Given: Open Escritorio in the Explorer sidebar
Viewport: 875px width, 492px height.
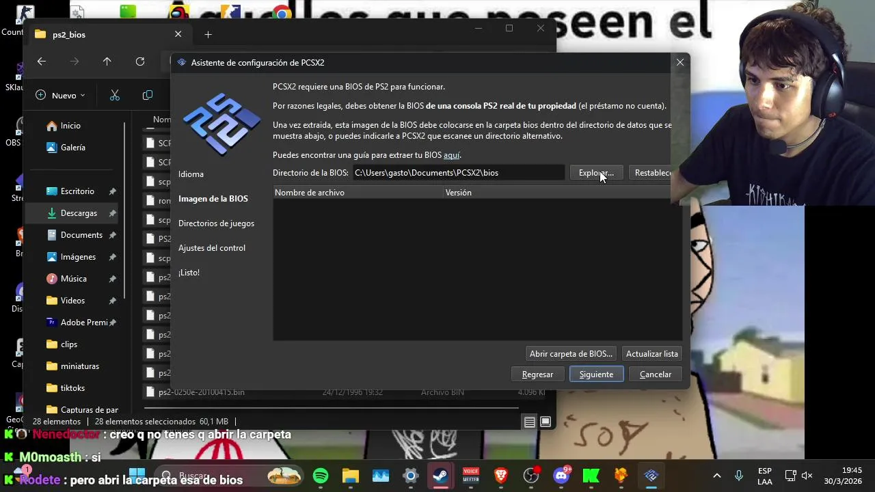Looking at the screenshot, I should coord(77,191).
